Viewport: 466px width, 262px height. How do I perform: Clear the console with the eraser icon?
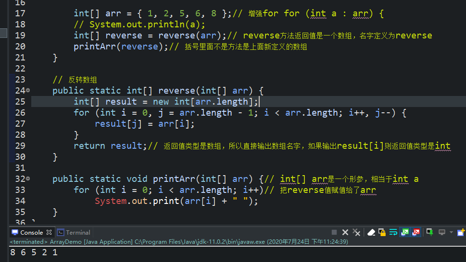click(x=371, y=232)
